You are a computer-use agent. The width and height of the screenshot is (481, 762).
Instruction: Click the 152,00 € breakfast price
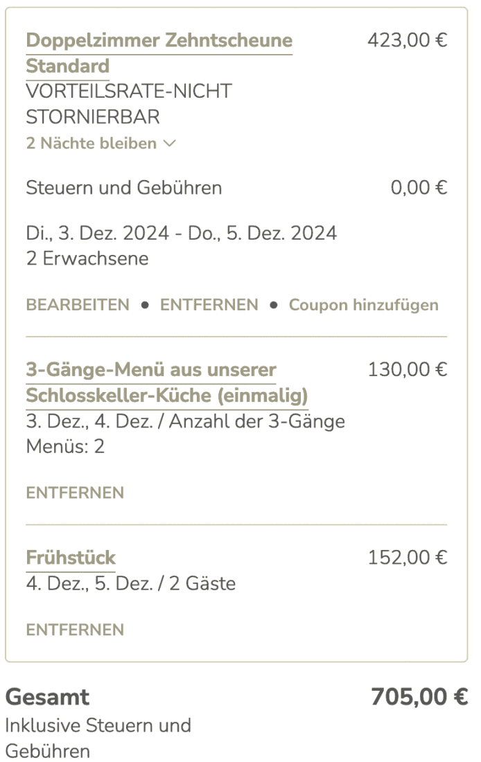click(408, 558)
